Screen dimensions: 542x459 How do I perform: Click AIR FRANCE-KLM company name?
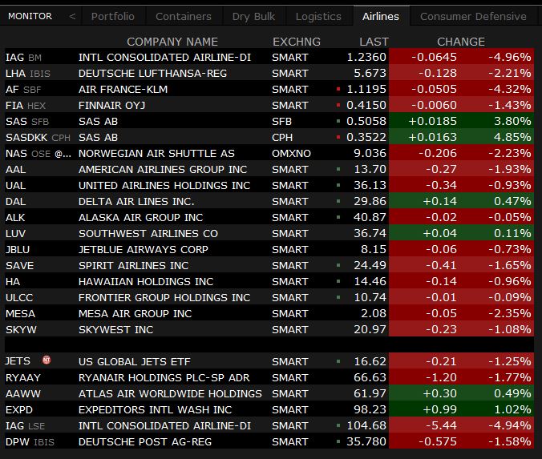tap(123, 90)
